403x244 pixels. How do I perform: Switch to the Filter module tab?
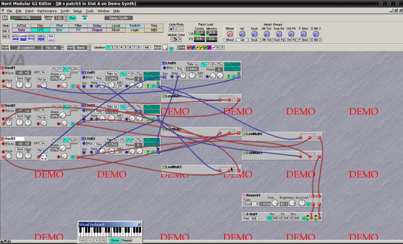click(x=78, y=25)
